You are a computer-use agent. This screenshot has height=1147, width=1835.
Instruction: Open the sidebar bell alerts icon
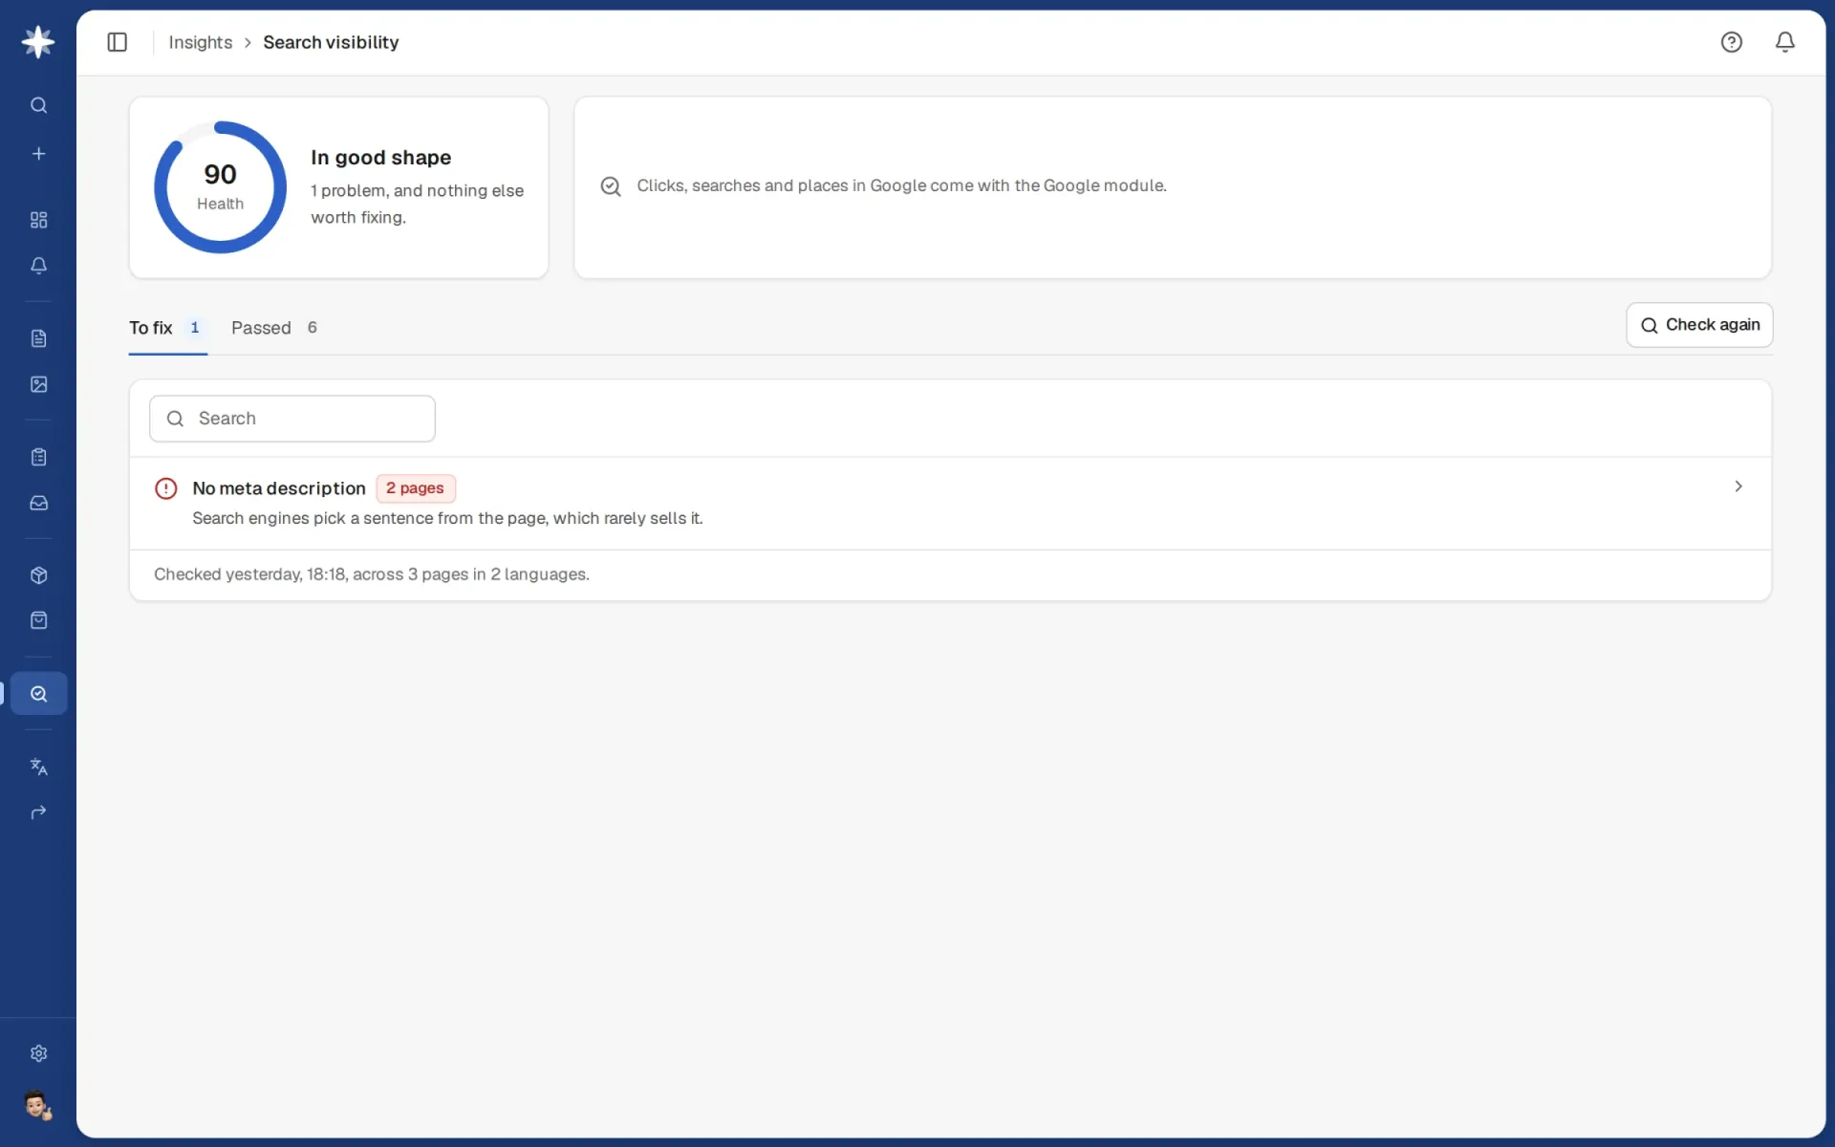pos(38,266)
